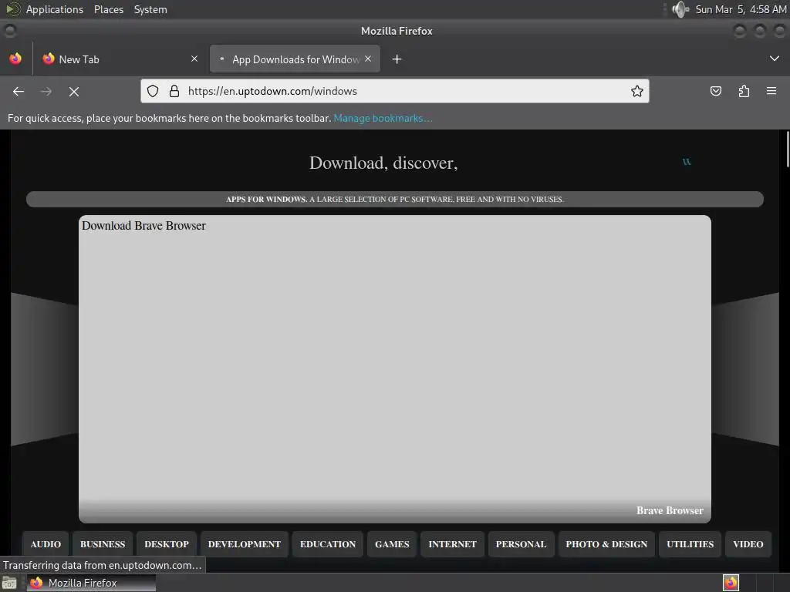Viewport: 790px width, 592px height.
Task: Open the AUDIO category
Action: click(x=46, y=544)
